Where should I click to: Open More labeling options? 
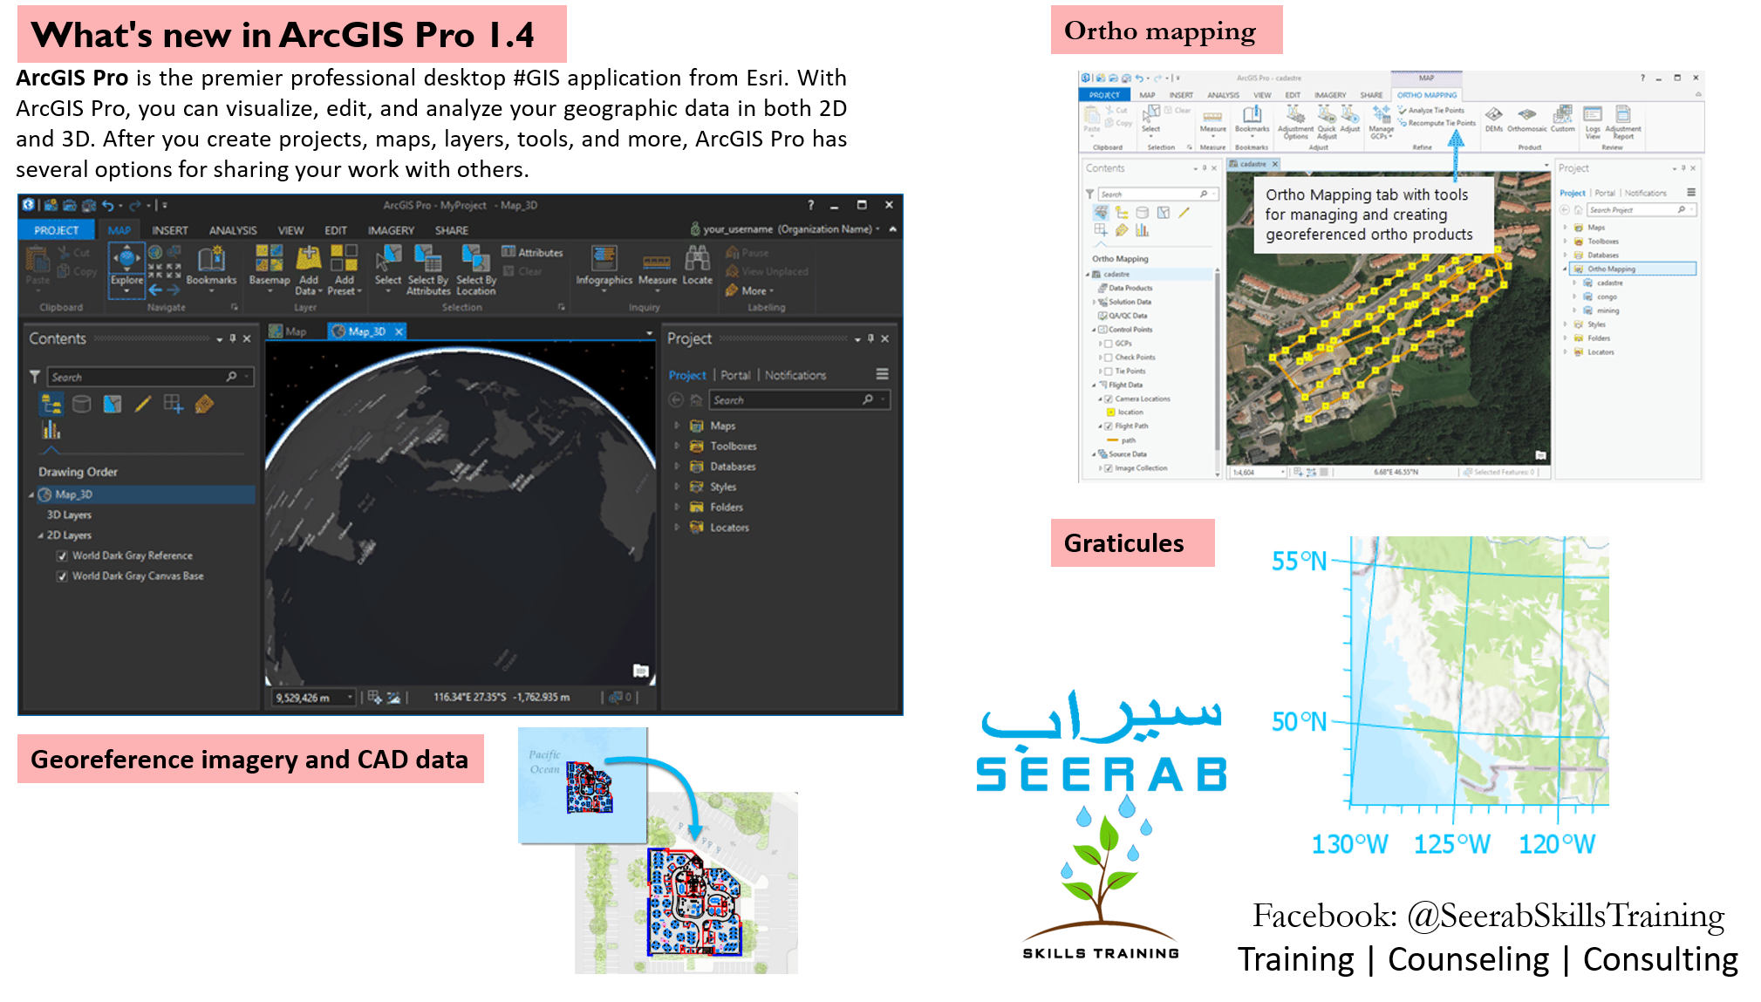750,290
